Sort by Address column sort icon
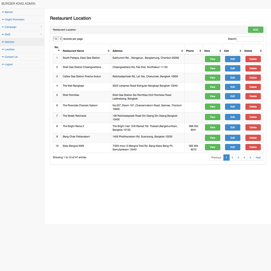Viewport: 271px width, 271px height. click(182, 51)
